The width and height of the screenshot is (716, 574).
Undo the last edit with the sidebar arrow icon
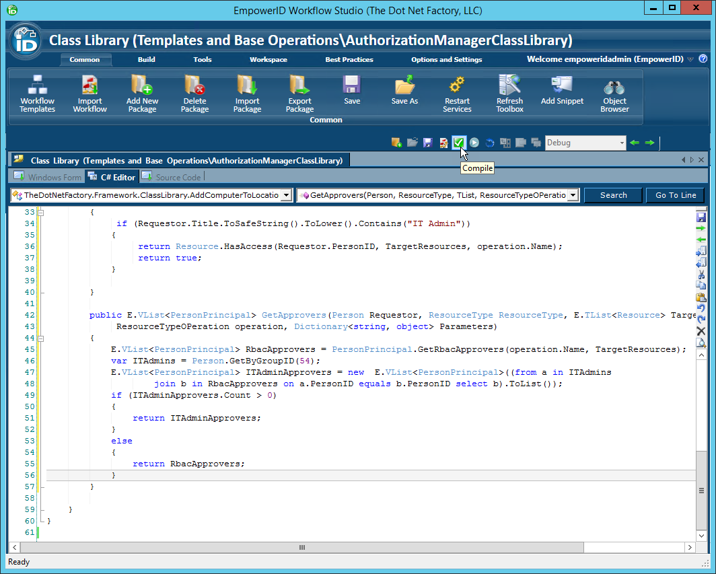(701, 308)
